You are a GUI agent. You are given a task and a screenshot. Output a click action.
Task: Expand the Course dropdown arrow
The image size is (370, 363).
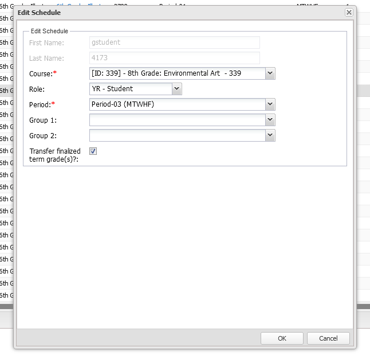pos(270,73)
